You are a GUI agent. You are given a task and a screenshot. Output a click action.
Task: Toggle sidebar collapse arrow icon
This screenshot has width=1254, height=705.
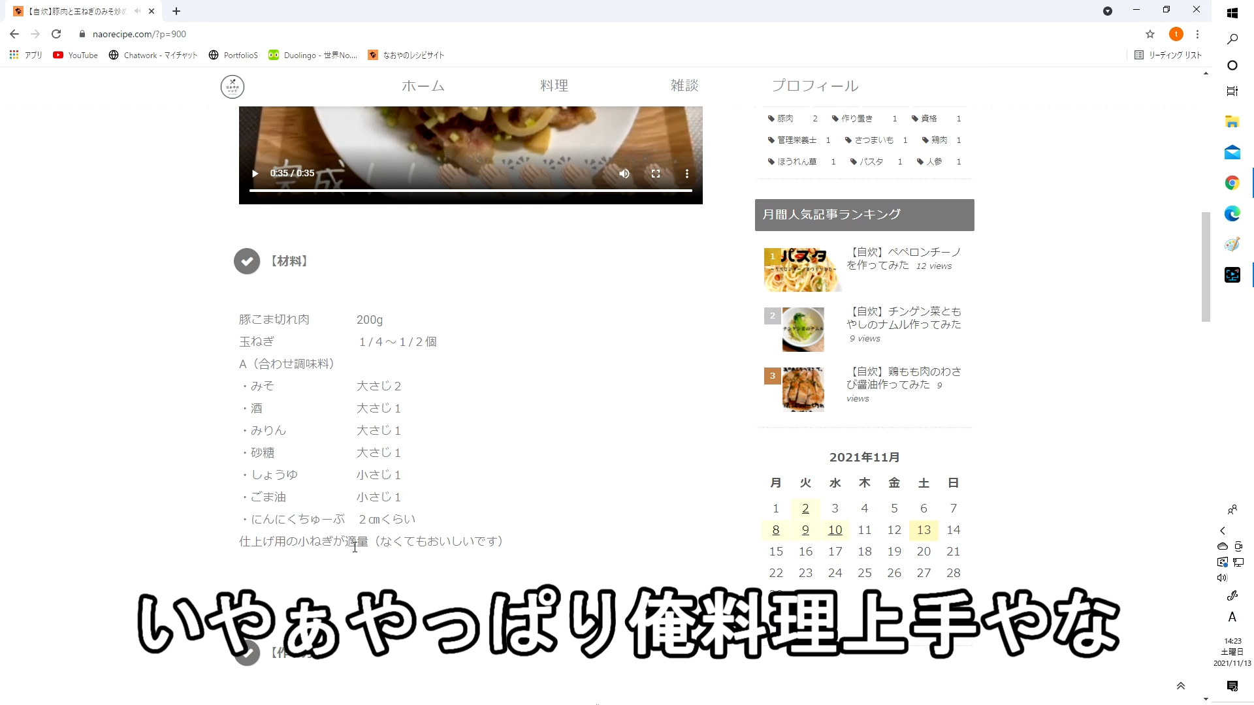click(x=1222, y=531)
